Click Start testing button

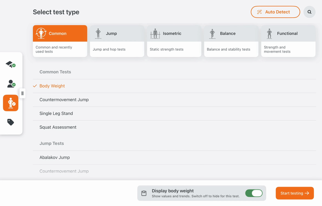[295, 193]
